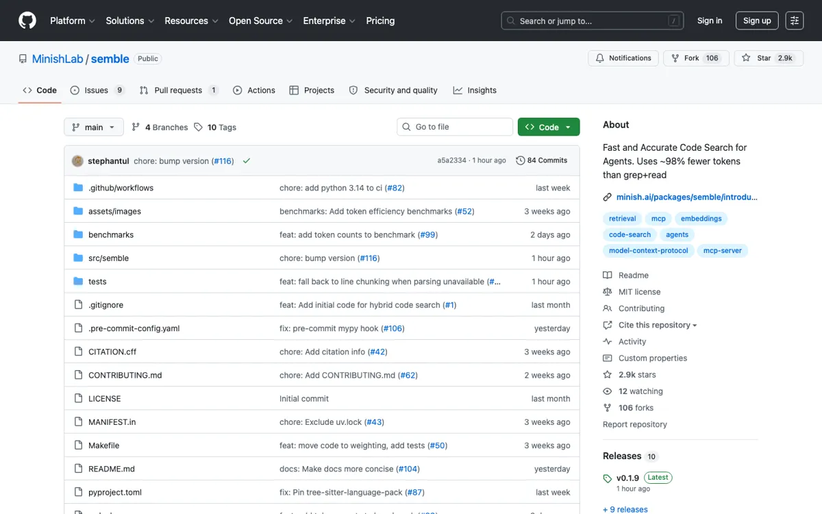
Task: Click the code-search topic tag
Action: coord(630,234)
